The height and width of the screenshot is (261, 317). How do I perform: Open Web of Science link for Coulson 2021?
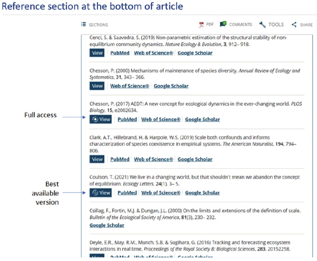[x=161, y=193]
